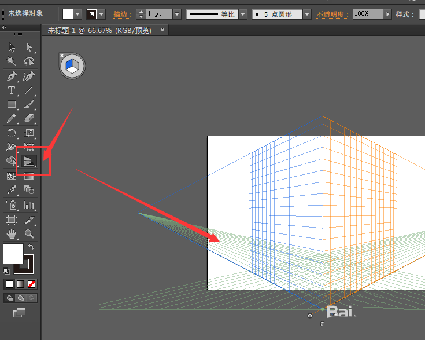Select the Eyedropper tool
Screen dimensions: 425x340
[12, 190]
